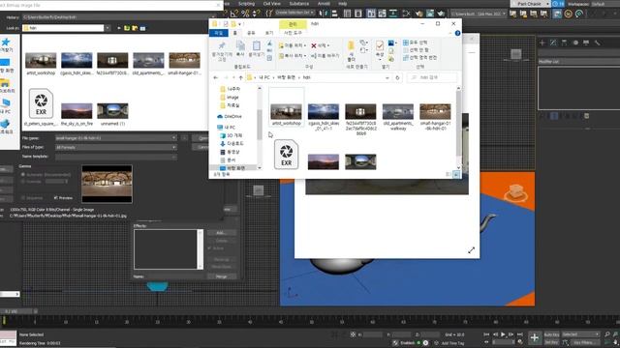
Task: Open the Utilities tab of command panel
Action: 597,43
